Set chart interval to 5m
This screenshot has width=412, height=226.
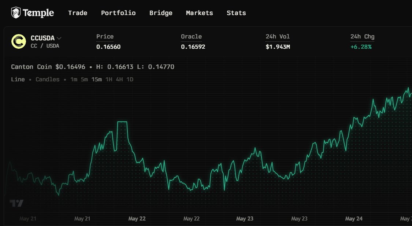pyautogui.click(x=84, y=79)
